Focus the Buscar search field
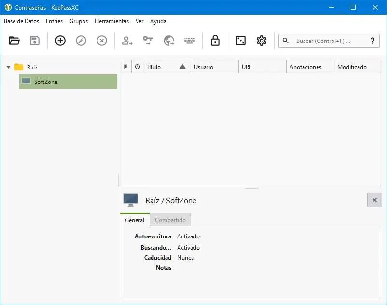The image size is (387, 305). (329, 41)
